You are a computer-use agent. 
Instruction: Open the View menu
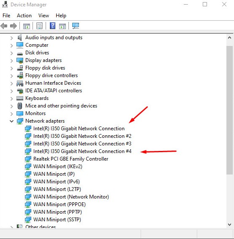(x=44, y=16)
